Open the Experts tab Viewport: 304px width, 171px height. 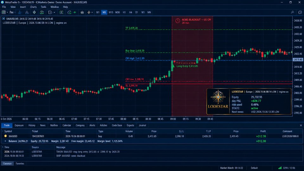tap(130, 125)
